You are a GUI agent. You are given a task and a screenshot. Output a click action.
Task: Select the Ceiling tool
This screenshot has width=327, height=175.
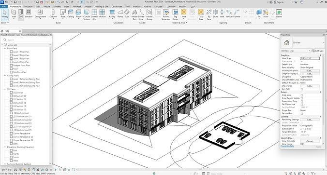[71, 14]
